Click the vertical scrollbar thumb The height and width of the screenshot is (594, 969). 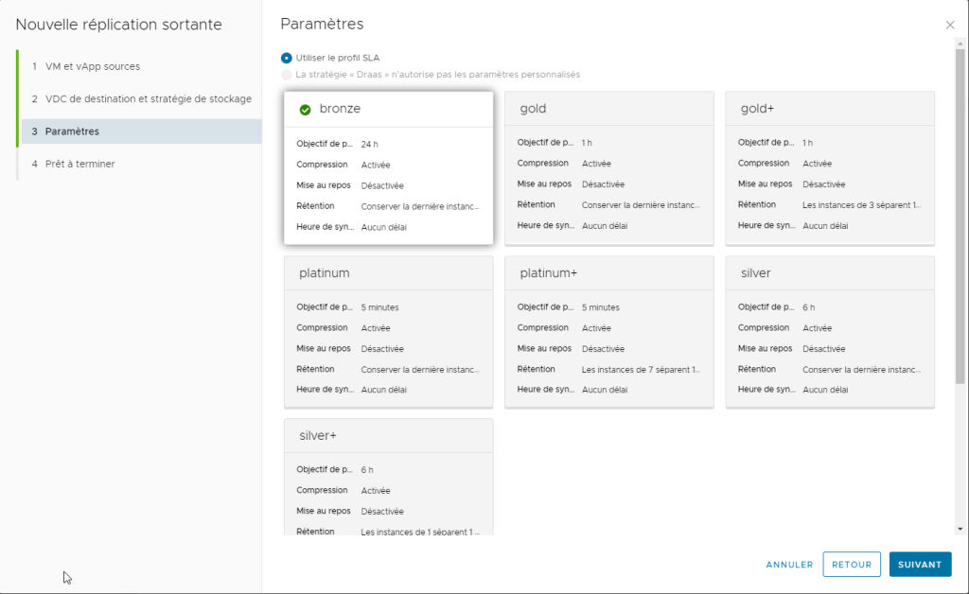point(960,216)
